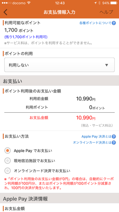
Task: Tap the battery icon in status bar
Action: [114, 3]
